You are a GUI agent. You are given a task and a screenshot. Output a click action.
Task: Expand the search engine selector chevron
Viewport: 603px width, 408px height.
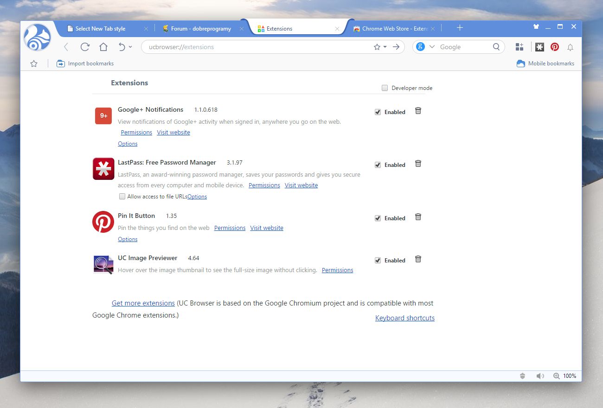pos(432,47)
